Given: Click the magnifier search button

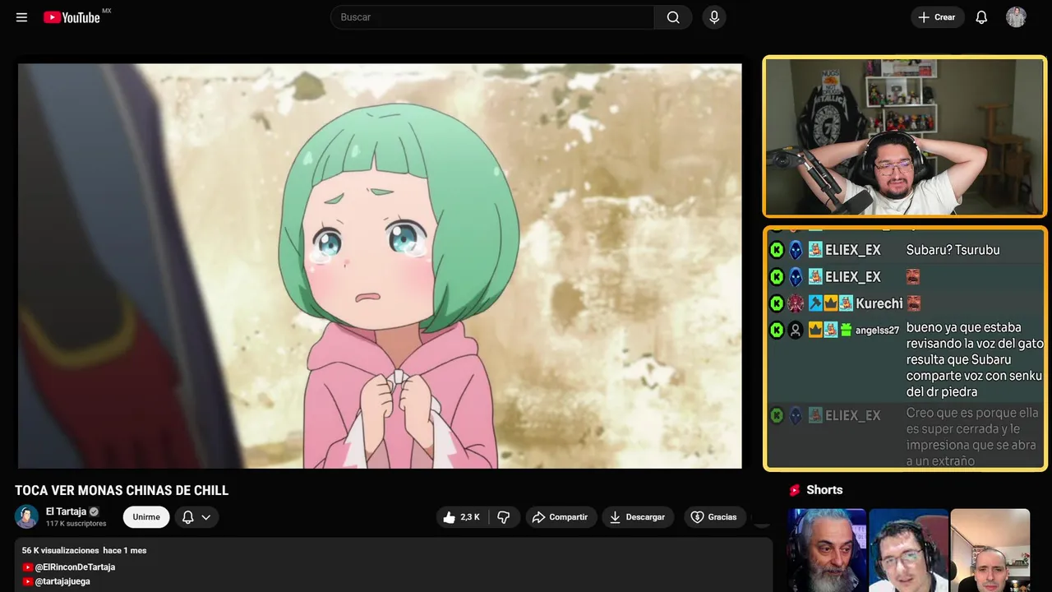Looking at the screenshot, I should pos(673,17).
